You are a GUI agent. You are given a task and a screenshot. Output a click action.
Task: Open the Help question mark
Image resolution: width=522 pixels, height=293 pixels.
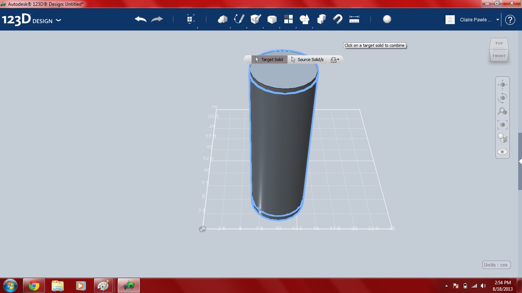pyautogui.click(x=510, y=20)
